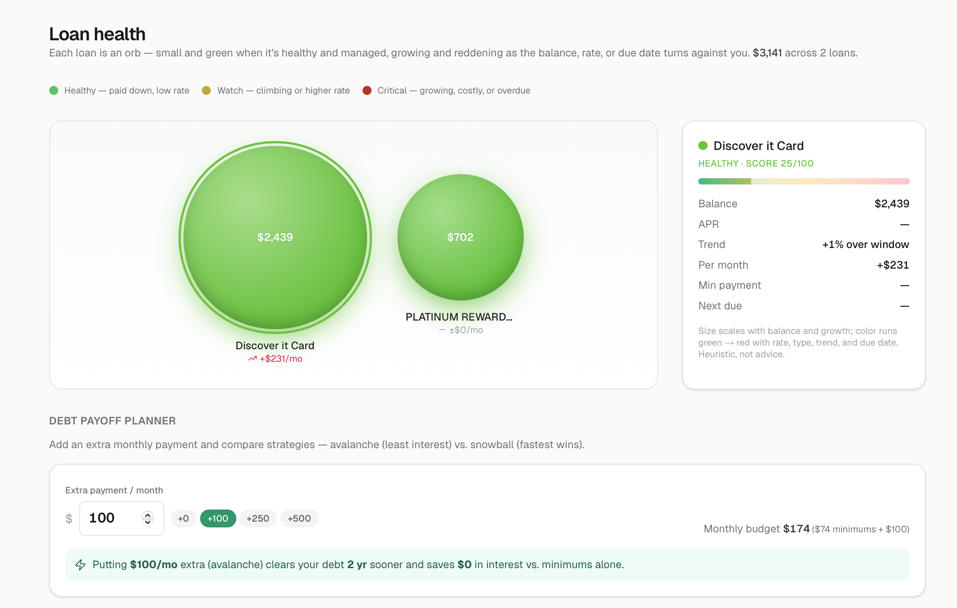Click the 'Loan health' page heading

(97, 34)
